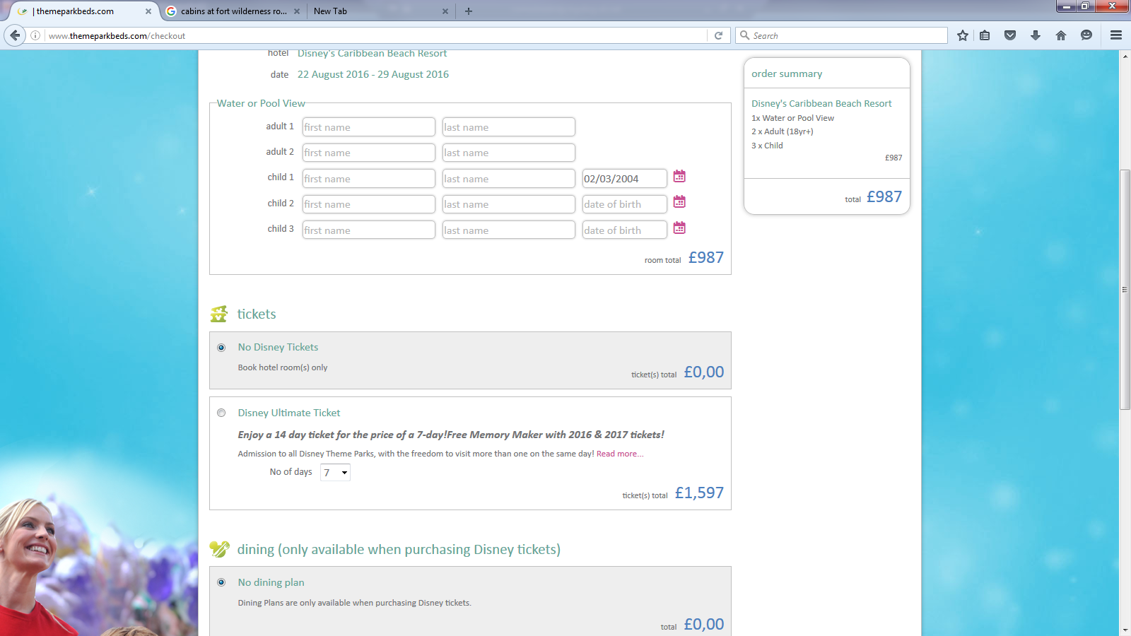Click the Disney Ultimate Ticket £1,597 total
This screenshot has width=1131, height=636.
(x=699, y=493)
